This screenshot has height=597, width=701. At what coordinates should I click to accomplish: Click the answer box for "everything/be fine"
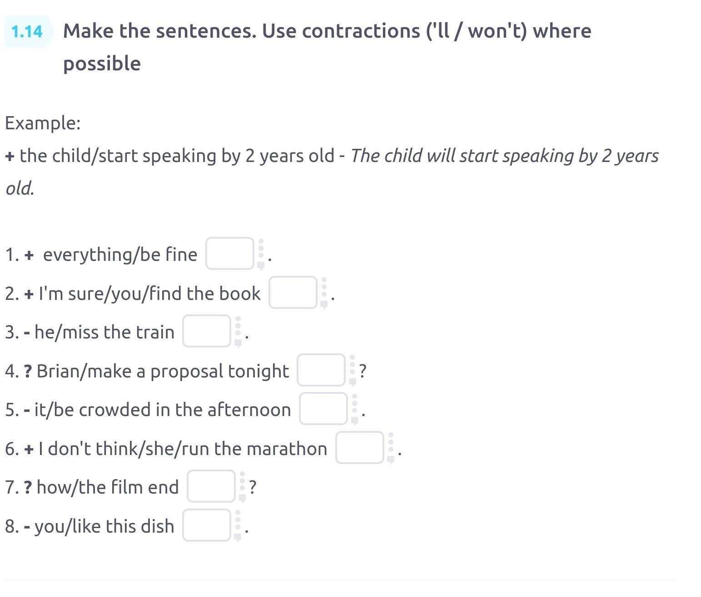(230, 254)
